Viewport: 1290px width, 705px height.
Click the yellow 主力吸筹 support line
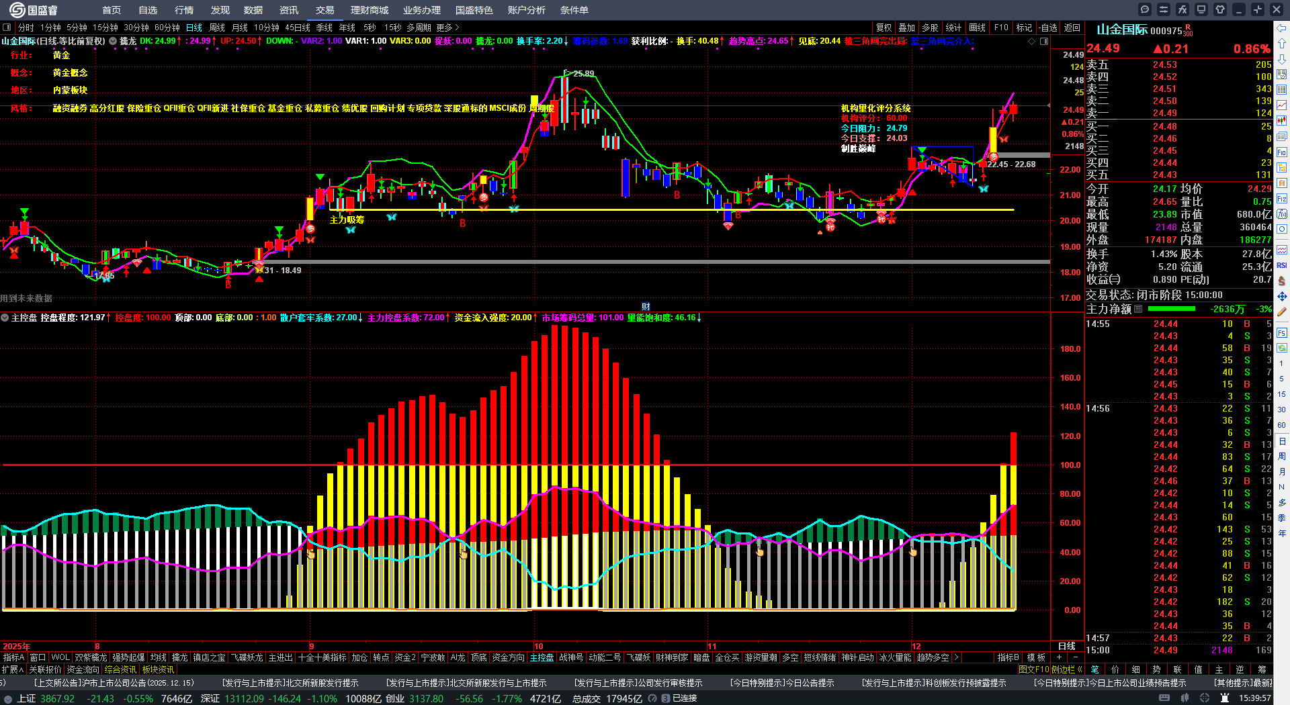672,210
